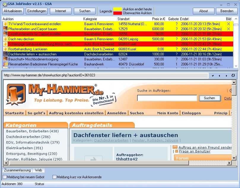
Task: Click the icon beside Dachfenster liefern + austauschen row
Action: tap(5, 54)
